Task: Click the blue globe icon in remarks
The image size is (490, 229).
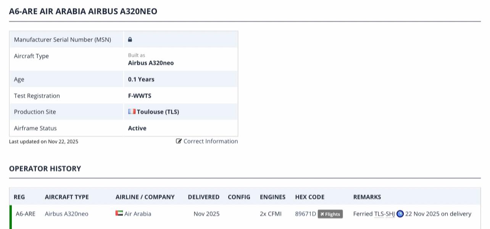Action: [400, 214]
